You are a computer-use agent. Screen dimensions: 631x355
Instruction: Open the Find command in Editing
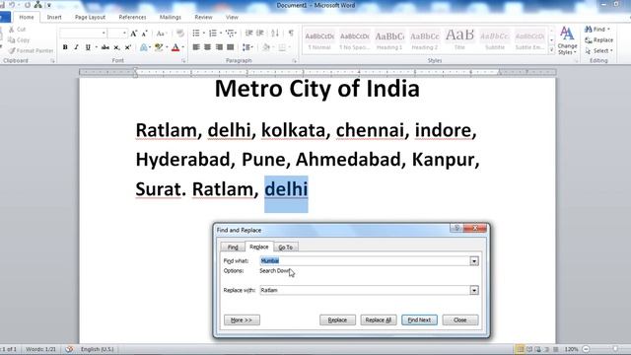tap(596, 30)
